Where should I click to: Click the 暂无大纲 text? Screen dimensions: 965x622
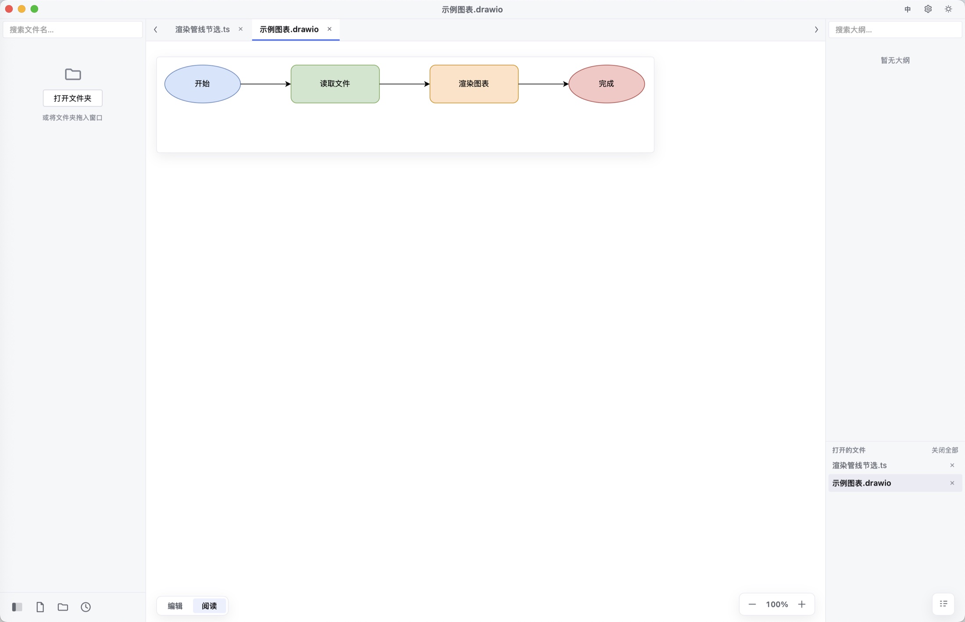[x=895, y=61]
